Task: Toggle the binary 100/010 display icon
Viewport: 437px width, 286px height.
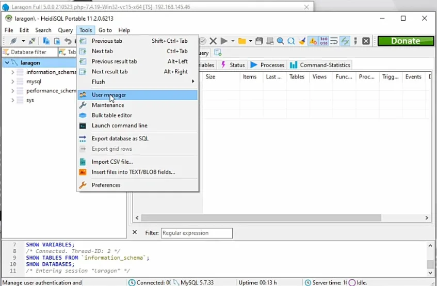Action: (323, 41)
